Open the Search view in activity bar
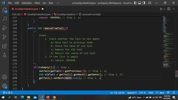Image resolution: width=178 pixels, height=100 pixels. 4,19
